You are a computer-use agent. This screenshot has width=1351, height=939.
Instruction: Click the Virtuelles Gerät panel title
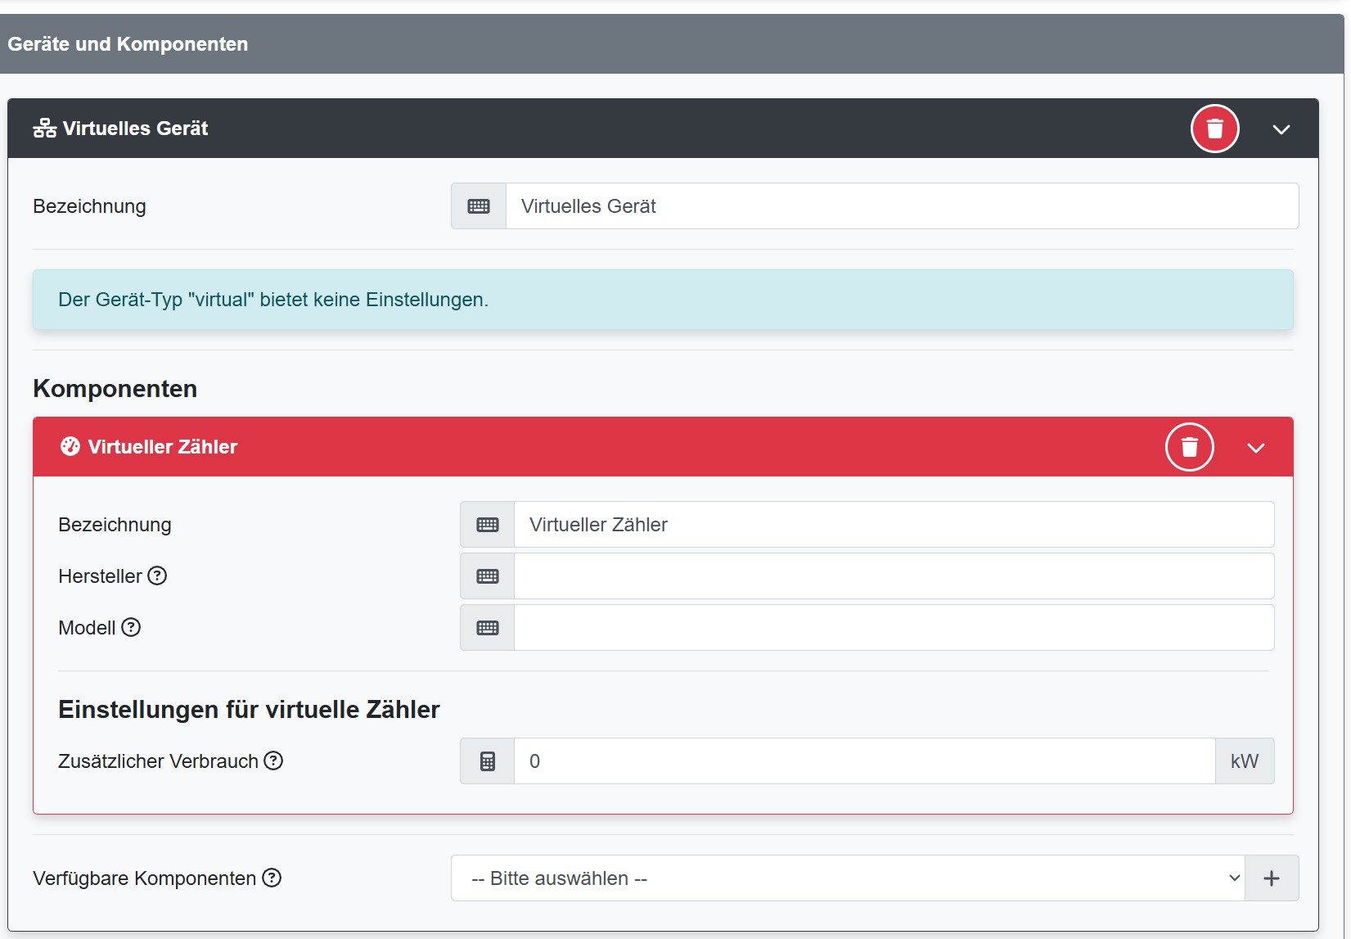tap(135, 129)
